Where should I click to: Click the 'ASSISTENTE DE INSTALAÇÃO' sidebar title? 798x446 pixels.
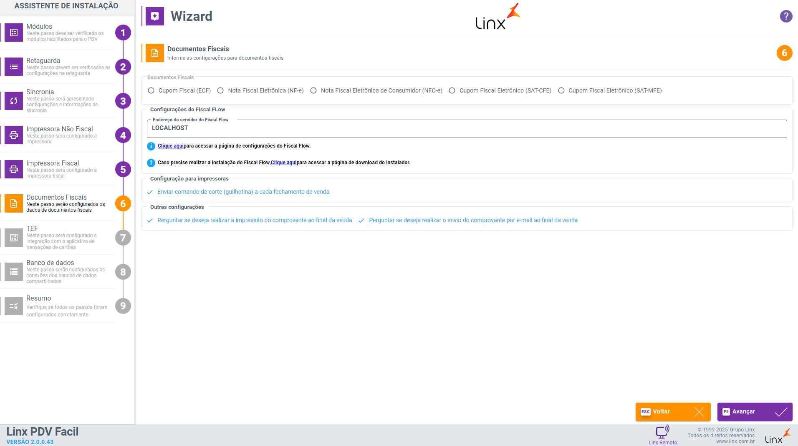66,6
